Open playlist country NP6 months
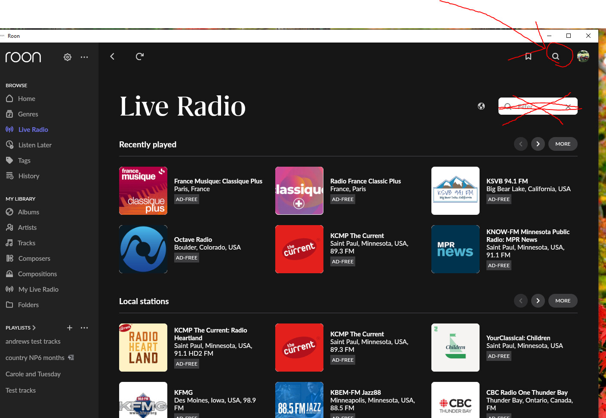 pyautogui.click(x=35, y=358)
